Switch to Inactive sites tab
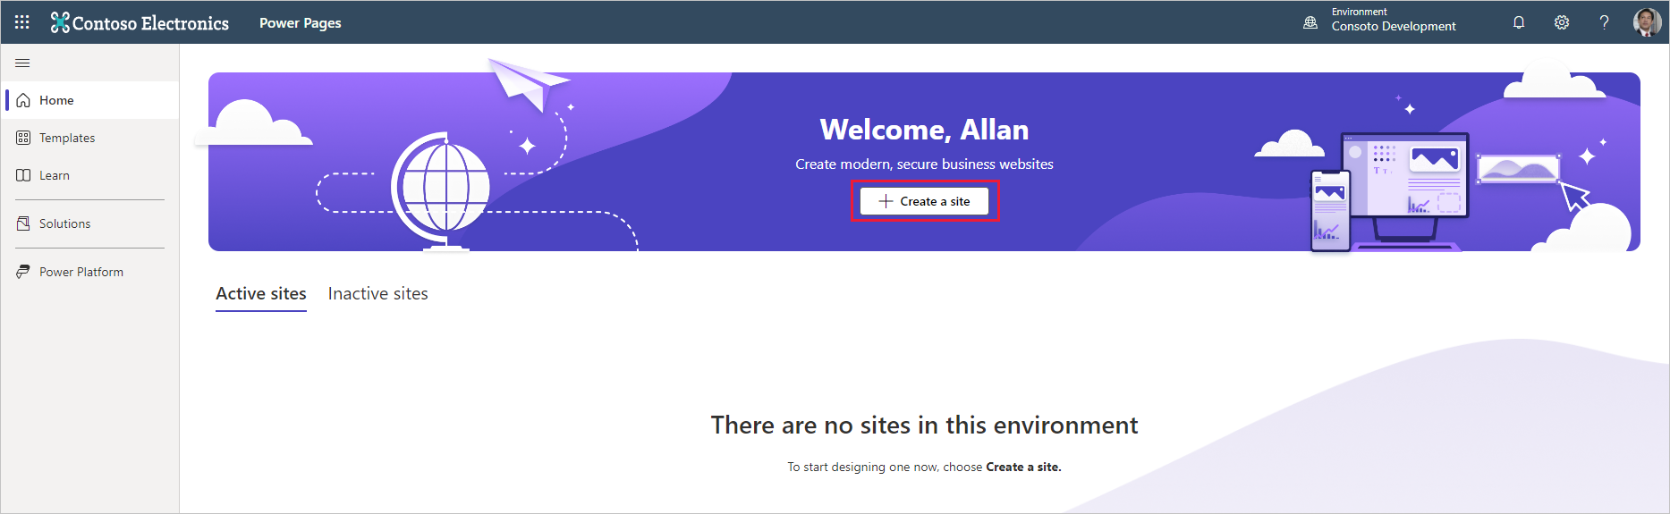The image size is (1670, 514). click(378, 294)
